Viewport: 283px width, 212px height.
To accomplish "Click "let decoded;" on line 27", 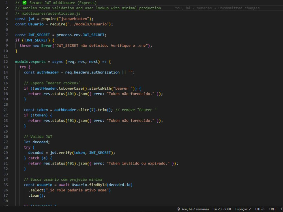I will pyautogui.click(x=37, y=142).
